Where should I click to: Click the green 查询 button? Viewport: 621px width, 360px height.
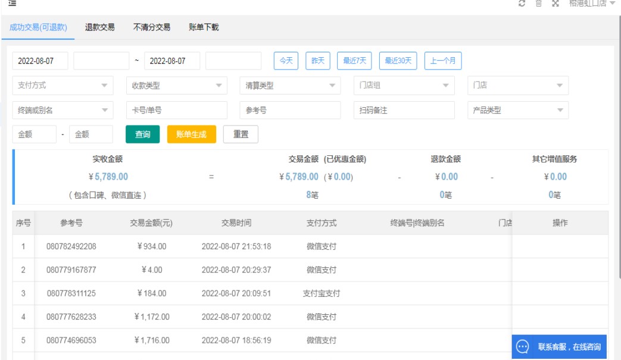pyautogui.click(x=143, y=134)
